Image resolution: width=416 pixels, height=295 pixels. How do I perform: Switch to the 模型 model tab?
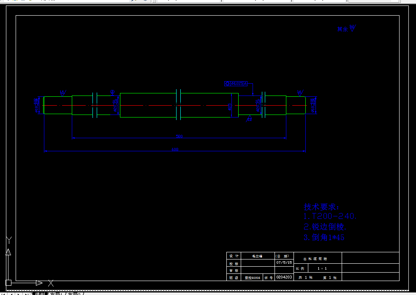40,294
